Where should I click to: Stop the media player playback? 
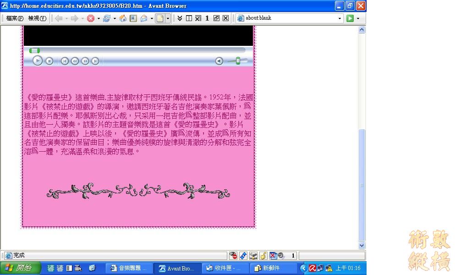[49, 61]
